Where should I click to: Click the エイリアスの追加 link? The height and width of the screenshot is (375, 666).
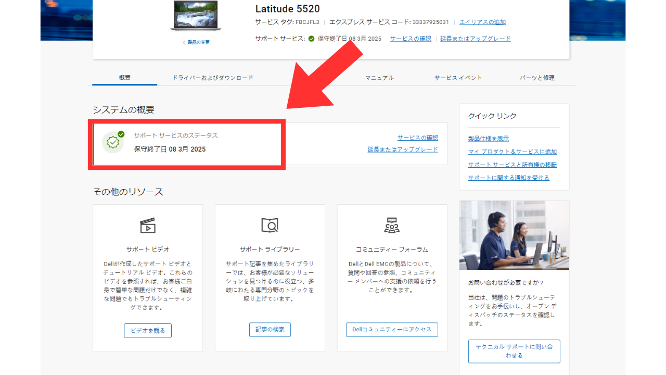pyautogui.click(x=482, y=22)
